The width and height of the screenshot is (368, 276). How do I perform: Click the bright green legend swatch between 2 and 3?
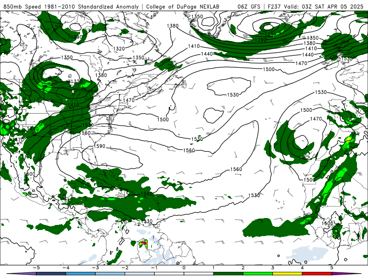(258, 274)
